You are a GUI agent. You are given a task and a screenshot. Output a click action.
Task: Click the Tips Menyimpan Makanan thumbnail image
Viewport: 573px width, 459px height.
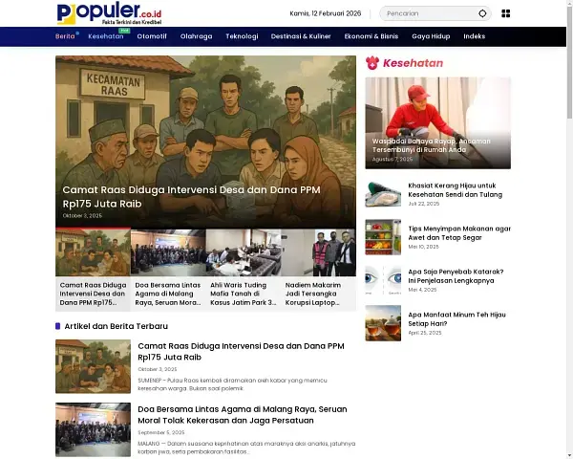click(x=383, y=236)
